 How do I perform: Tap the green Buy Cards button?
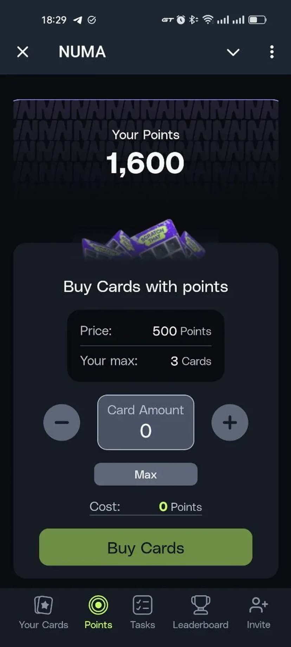point(146,547)
